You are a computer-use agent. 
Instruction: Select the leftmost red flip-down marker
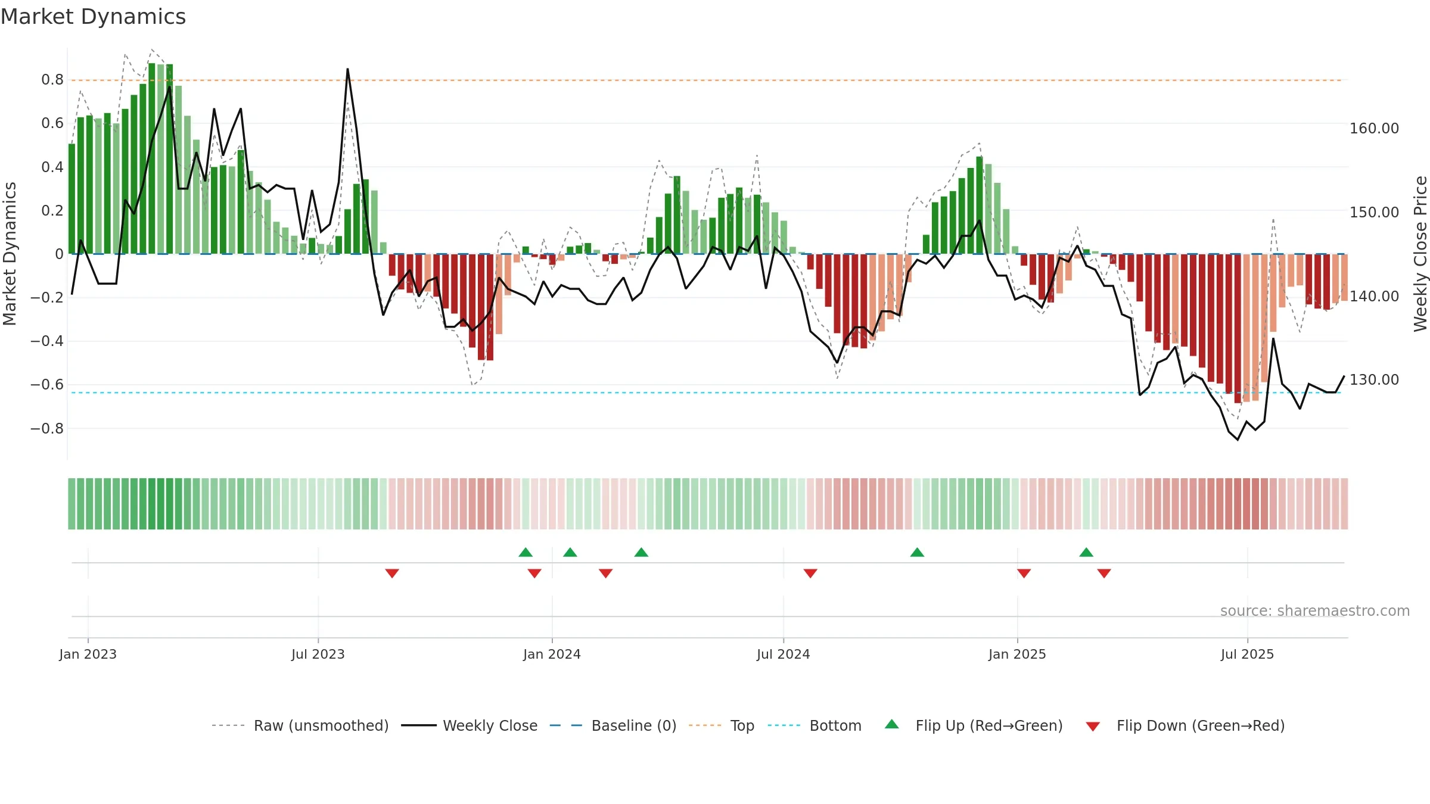pyautogui.click(x=392, y=574)
